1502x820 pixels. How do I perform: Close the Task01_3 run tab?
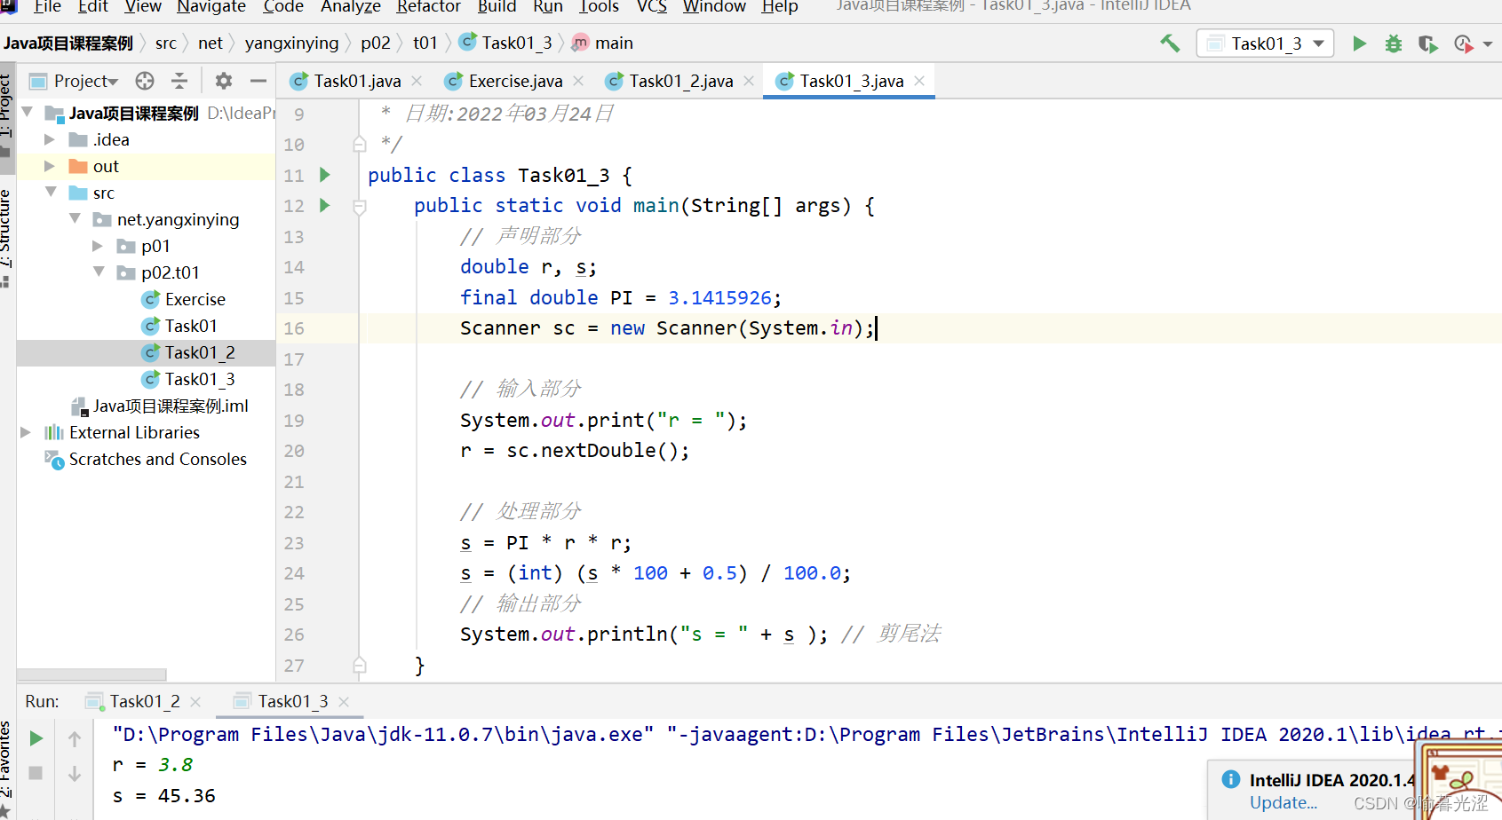tap(344, 701)
